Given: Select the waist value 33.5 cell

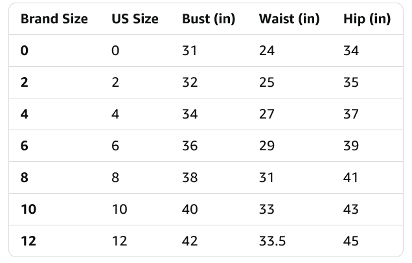Looking at the screenshot, I should tap(273, 241).
